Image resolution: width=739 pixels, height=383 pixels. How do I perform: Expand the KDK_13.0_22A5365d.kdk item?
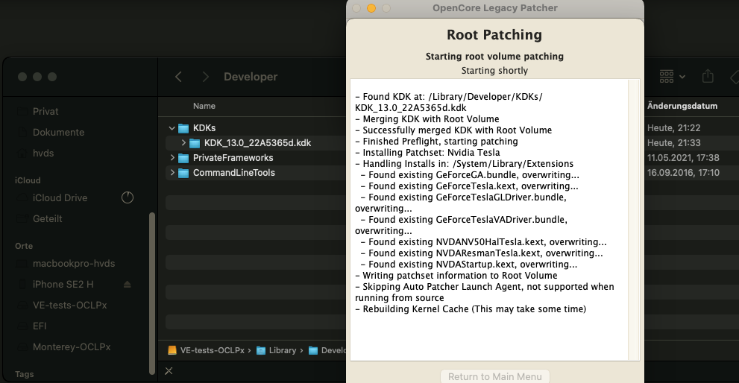click(183, 143)
